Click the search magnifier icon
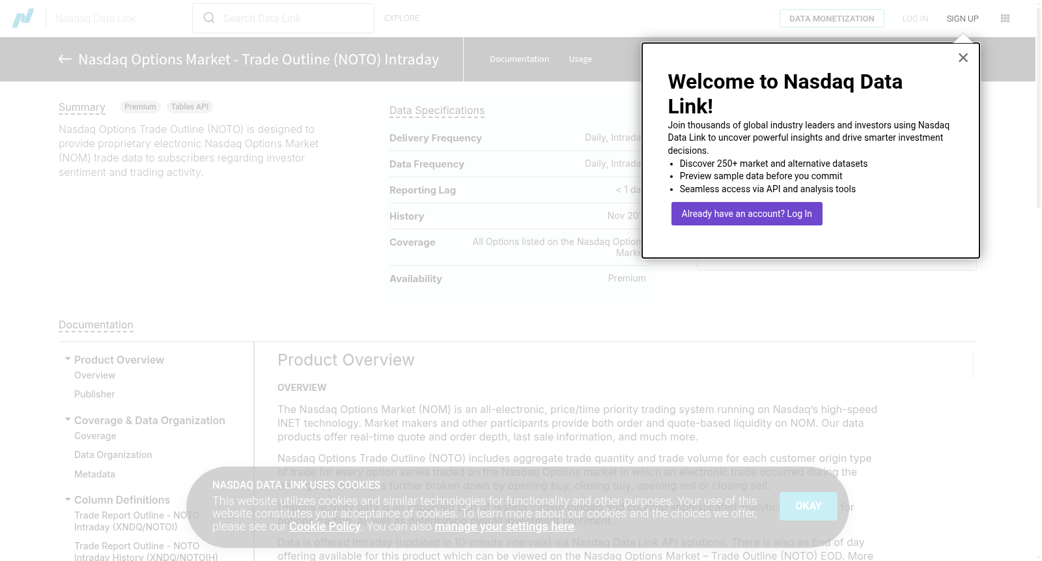 tap(209, 18)
